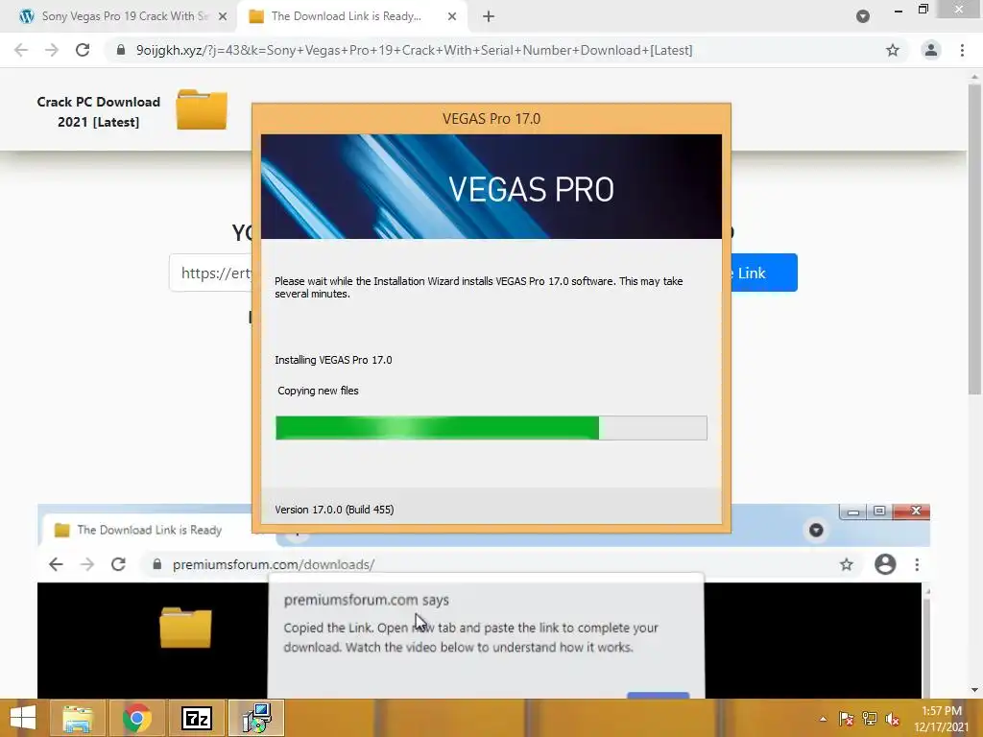Click three-dot menu in embedded video browser
Image resolution: width=983 pixels, height=737 pixels.
pos(917,564)
